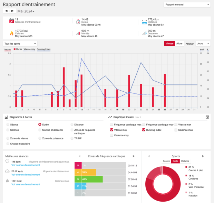The image size is (214, 203).
Task: Select the Distance tab in Sports panel
Action: tap(185, 161)
